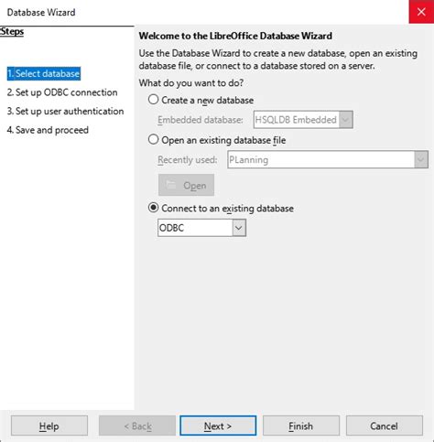This screenshot has height=442, width=434.
Task: Expand the ODBC connection type dropdown arrow
Action: pos(239,228)
